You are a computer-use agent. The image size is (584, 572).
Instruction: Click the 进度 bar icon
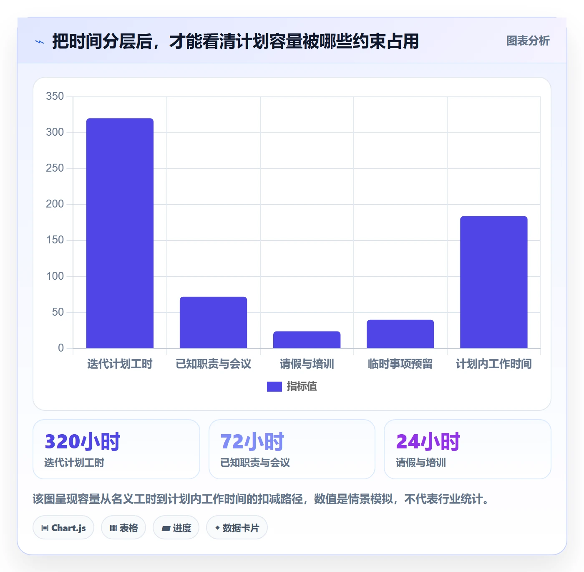click(x=166, y=529)
